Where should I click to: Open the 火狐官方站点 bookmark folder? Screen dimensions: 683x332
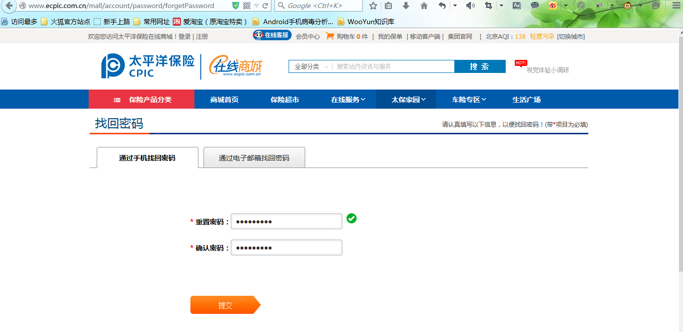[x=65, y=22]
